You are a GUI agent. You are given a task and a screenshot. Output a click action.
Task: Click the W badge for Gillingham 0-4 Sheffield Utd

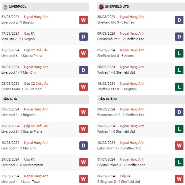coord(179,179)
